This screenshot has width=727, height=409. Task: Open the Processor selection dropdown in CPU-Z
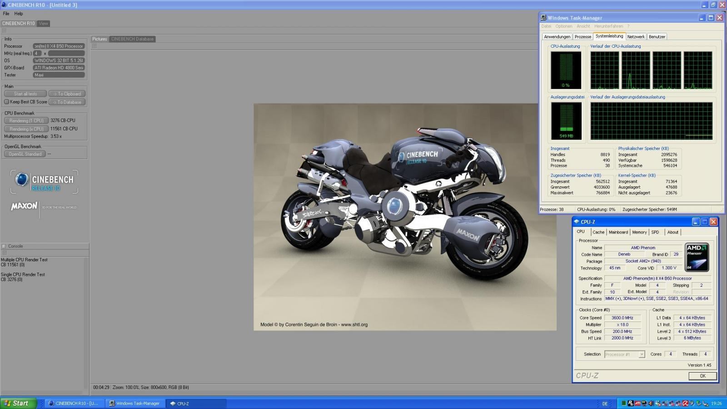click(625, 354)
